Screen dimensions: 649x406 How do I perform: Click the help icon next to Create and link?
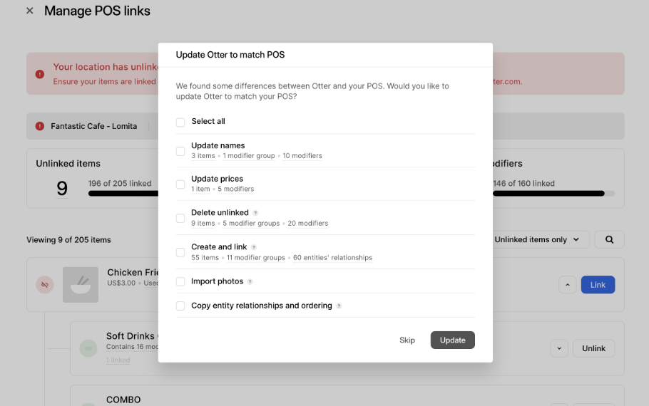point(253,247)
